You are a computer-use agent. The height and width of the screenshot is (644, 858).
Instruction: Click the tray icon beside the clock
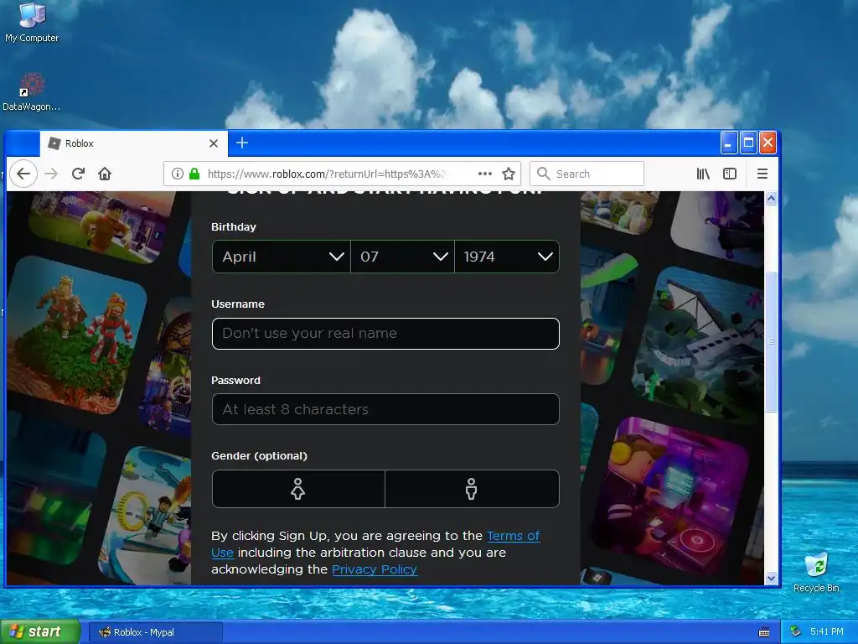coord(796,632)
